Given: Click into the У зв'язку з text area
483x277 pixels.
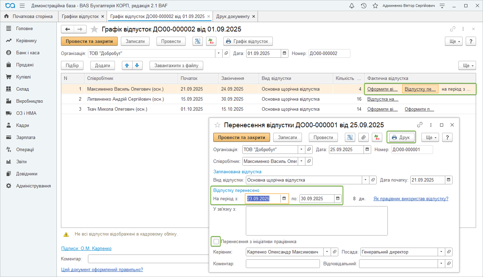Looking at the screenshot, I should coord(316,221).
